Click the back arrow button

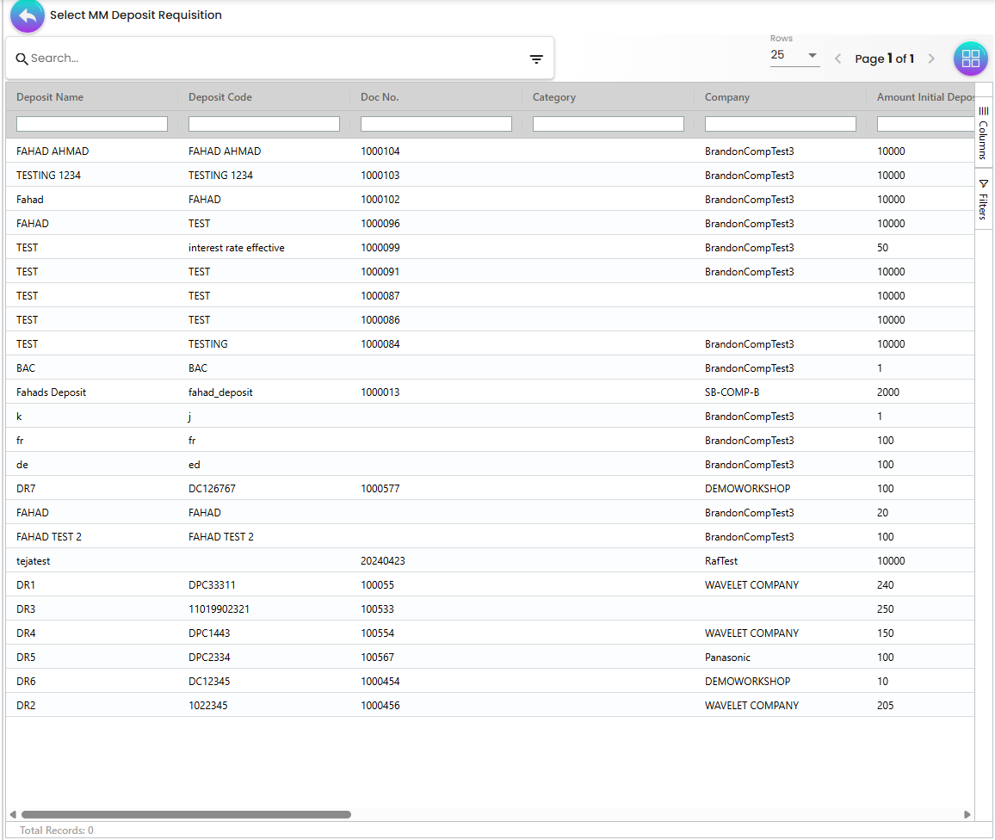pos(28,15)
